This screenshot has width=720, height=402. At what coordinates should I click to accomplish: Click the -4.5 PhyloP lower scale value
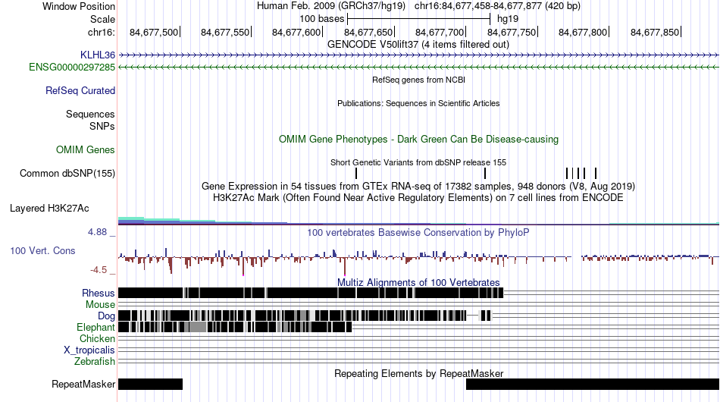coord(99,270)
